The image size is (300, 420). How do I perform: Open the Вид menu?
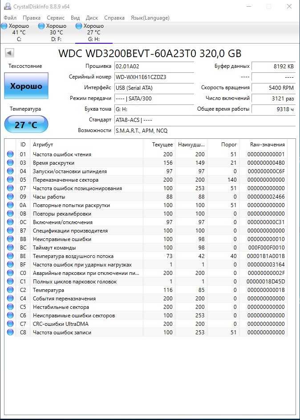pyautogui.click(x=75, y=18)
